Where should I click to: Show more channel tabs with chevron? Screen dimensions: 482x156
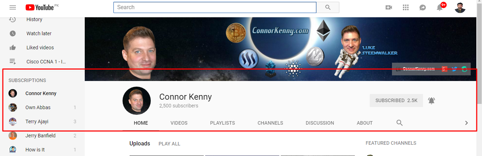[x=466, y=123]
